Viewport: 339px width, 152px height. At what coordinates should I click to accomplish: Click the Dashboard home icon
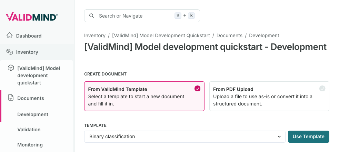tap(10, 36)
